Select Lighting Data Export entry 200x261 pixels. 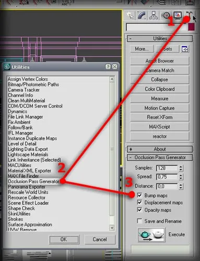(28, 149)
